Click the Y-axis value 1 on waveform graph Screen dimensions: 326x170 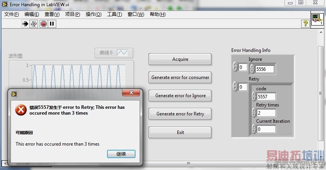point(27,65)
